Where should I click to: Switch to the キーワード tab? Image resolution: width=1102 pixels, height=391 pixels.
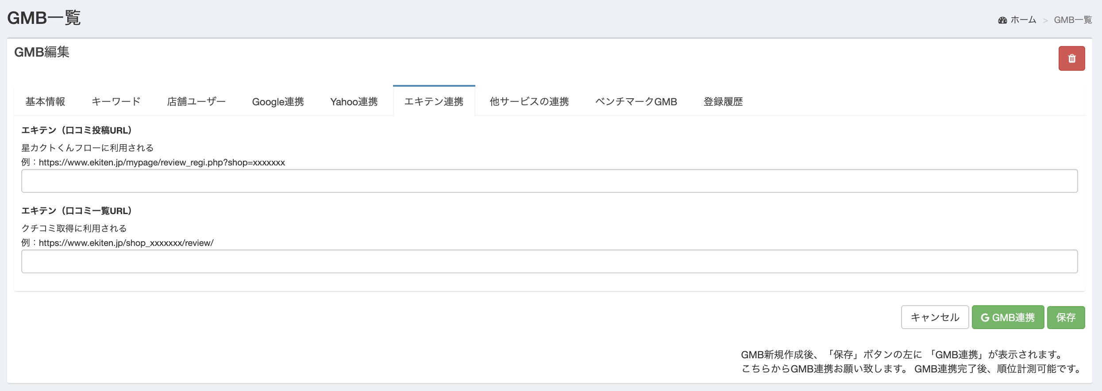116,102
